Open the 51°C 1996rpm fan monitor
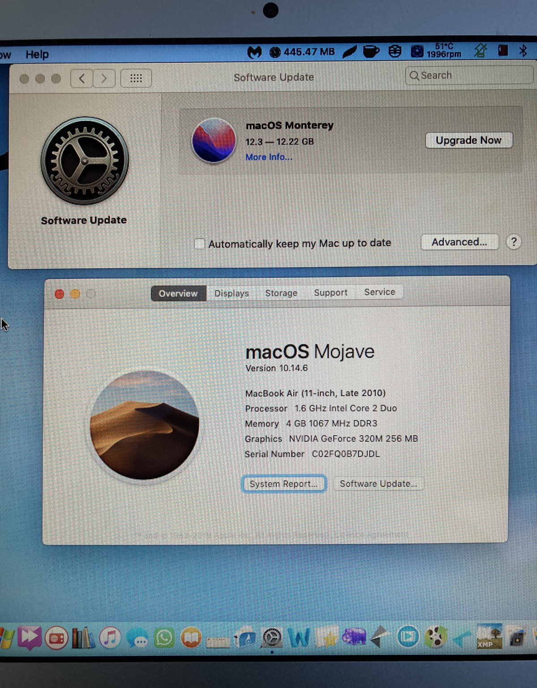The width and height of the screenshot is (537, 688). click(436, 51)
